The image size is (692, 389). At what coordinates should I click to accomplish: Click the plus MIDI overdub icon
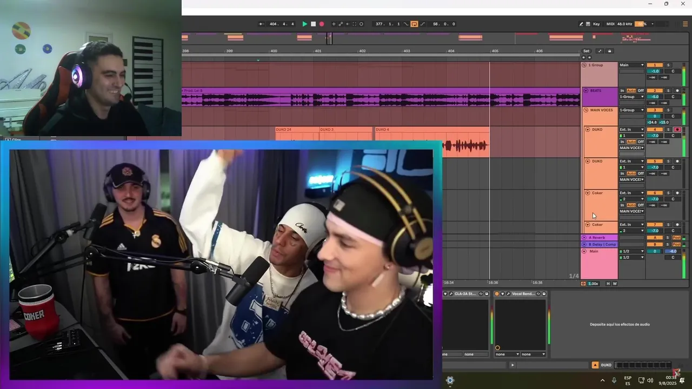click(334, 24)
